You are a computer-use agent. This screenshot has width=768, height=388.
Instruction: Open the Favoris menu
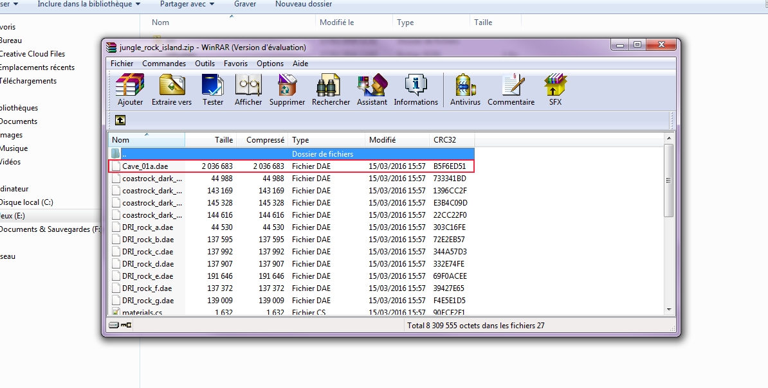tap(235, 63)
